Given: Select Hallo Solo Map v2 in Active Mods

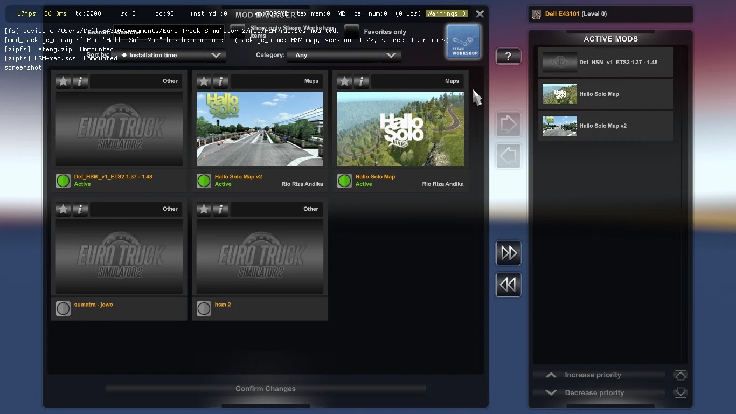Looking at the screenshot, I should tap(606, 126).
